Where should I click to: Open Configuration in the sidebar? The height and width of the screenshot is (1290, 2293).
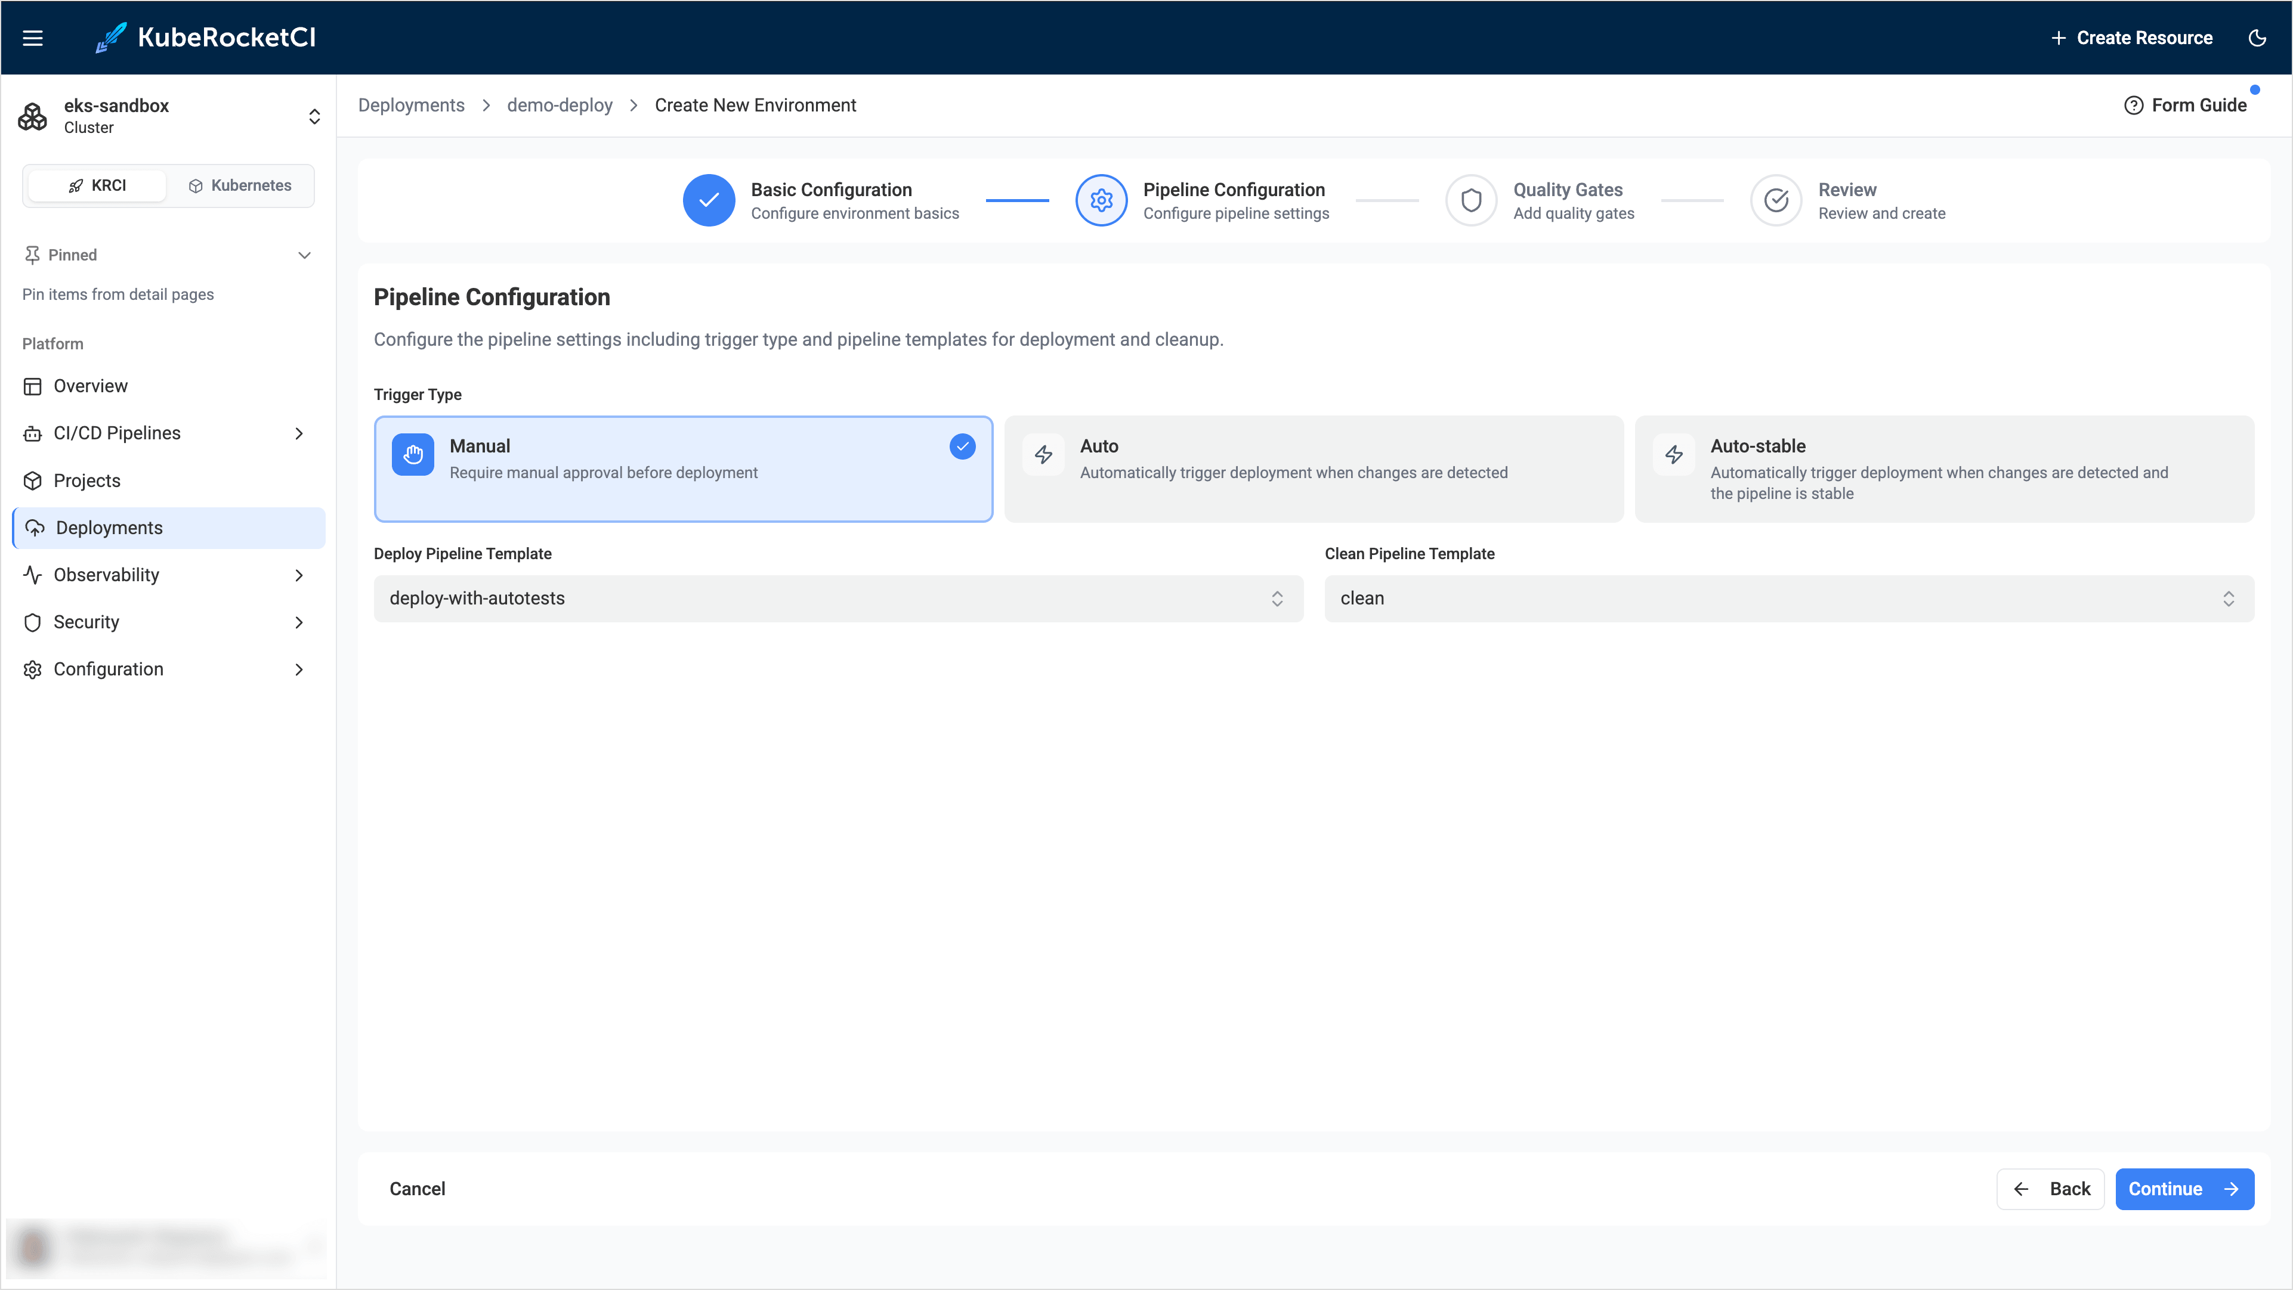coord(168,669)
